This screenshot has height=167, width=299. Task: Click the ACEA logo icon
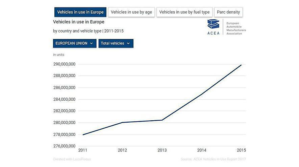(213, 25)
